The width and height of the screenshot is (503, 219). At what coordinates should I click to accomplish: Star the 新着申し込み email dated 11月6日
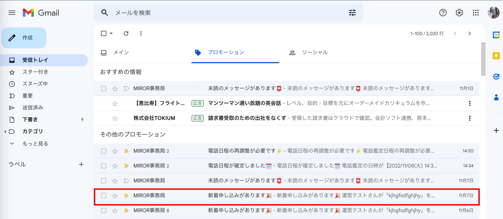(x=115, y=210)
